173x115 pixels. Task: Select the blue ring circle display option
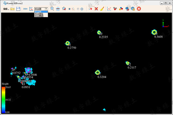[82, 9]
